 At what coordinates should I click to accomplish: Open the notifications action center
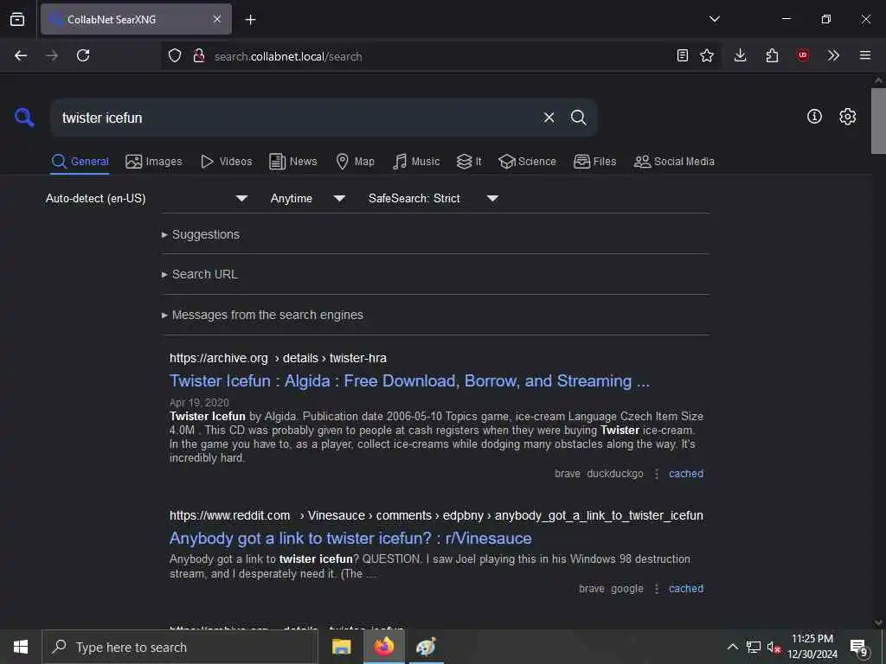point(859,647)
